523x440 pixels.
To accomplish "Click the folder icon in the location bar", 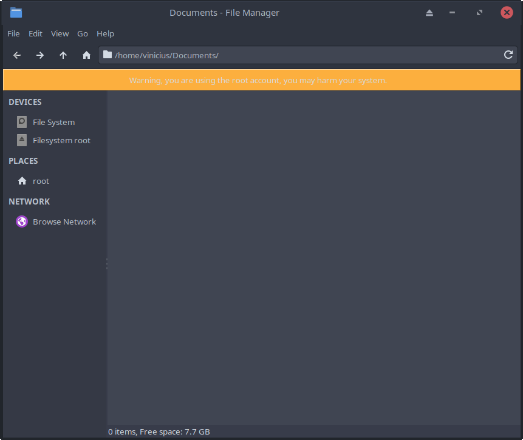I will tap(108, 55).
